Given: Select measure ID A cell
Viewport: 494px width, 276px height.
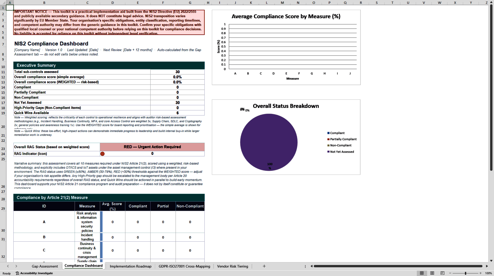Looking at the screenshot, I should coord(44,222).
